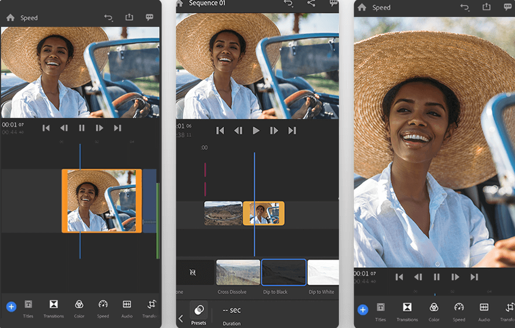Select the None transition icon

[193, 272]
